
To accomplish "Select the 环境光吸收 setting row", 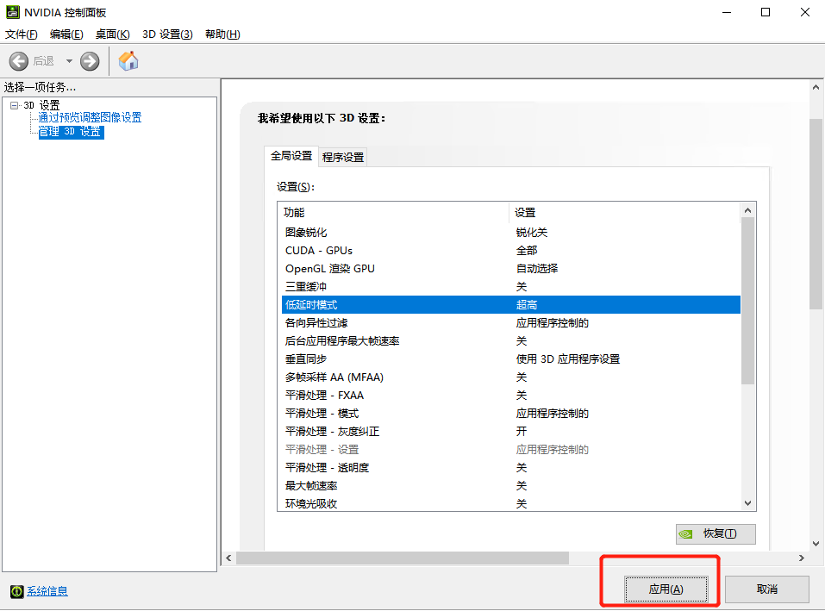I will pyautogui.click(x=511, y=504).
